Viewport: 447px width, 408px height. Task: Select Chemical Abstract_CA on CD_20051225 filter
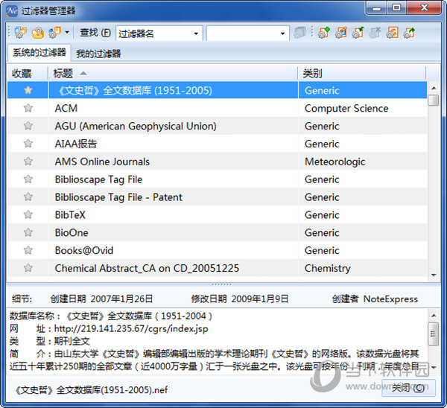point(218,268)
